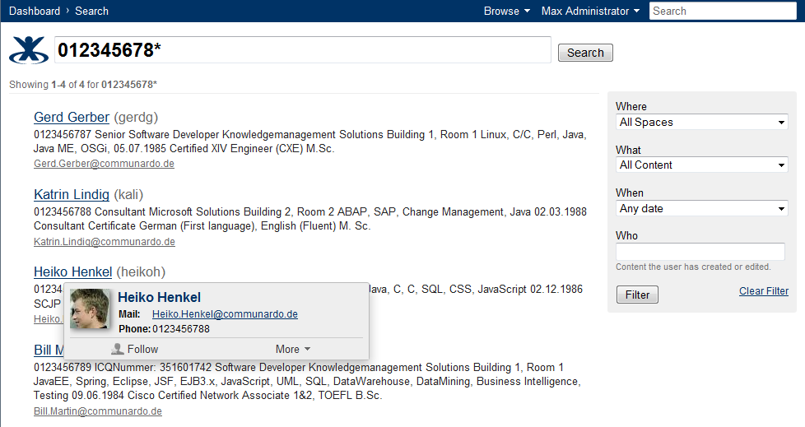Image resolution: width=805 pixels, height=427 pixels.
Task: Open the What content type dropdown
Action: click(x=701, y=165)
